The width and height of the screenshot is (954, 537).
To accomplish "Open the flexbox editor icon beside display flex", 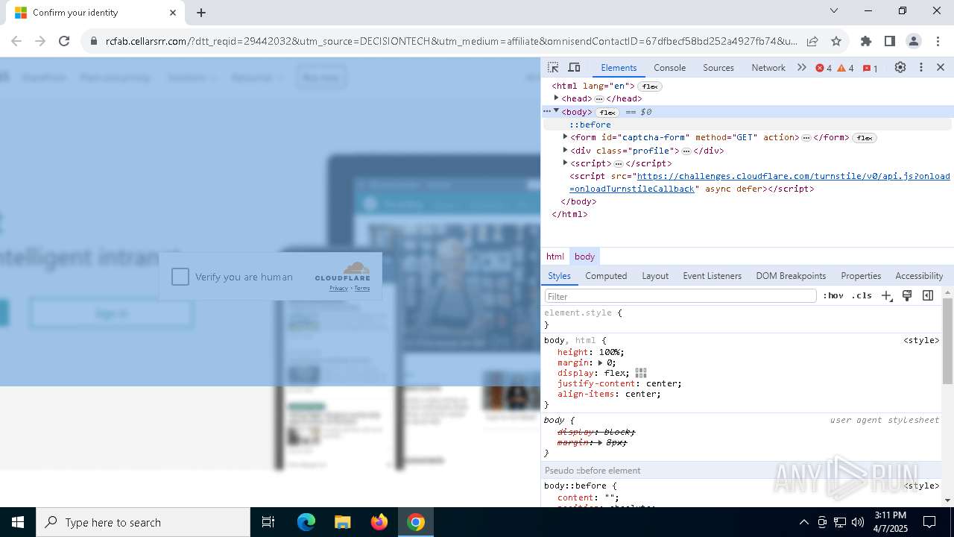I will coord(640,373).
